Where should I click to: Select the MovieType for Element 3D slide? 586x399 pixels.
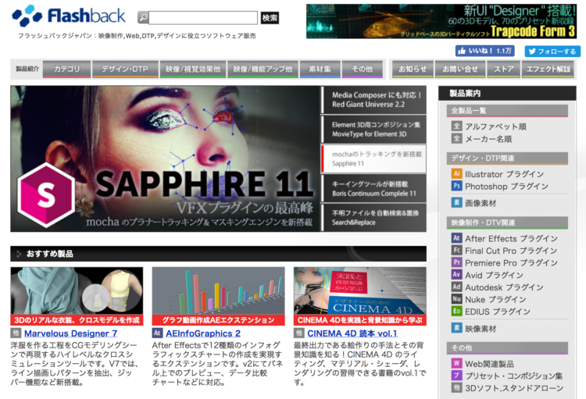pos(373,130)
